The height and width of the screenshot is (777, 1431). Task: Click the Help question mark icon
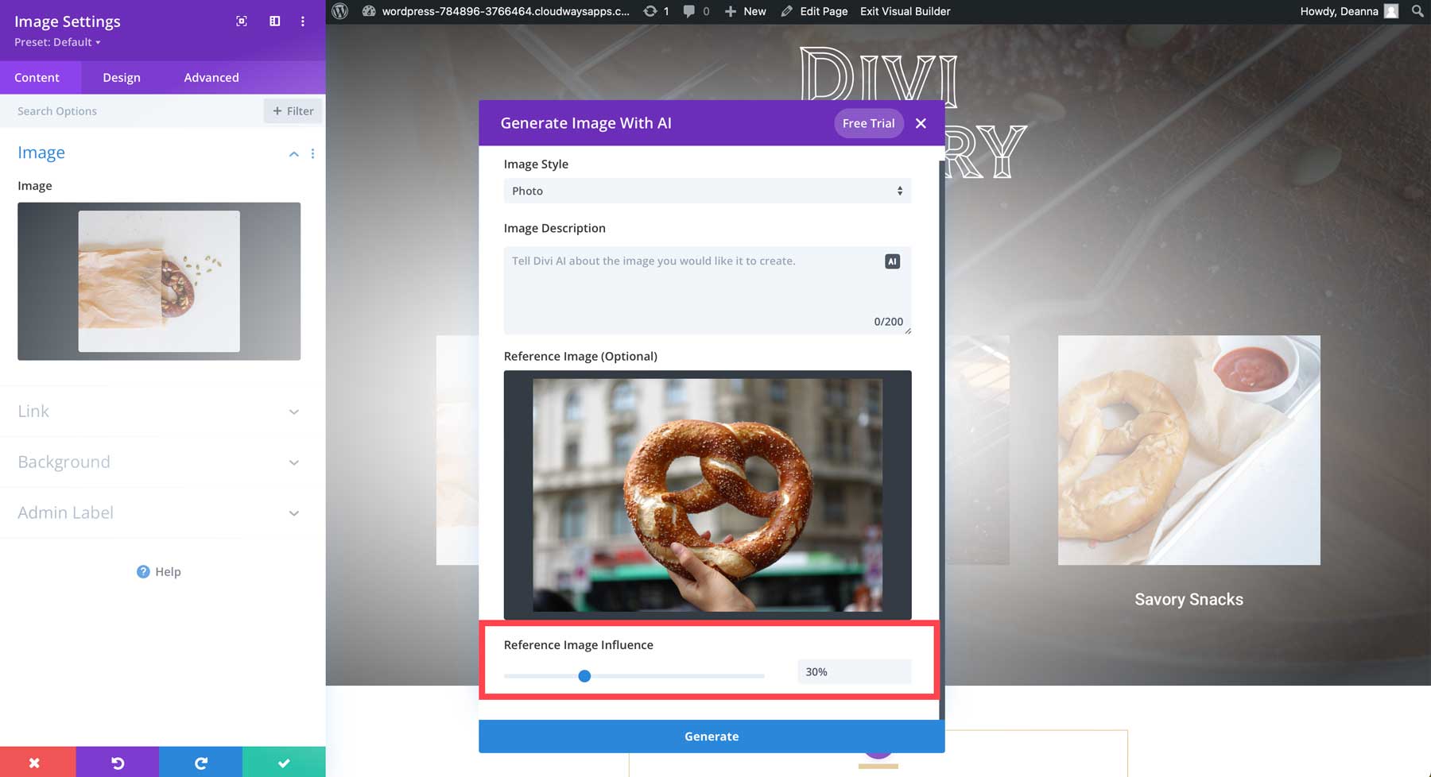point(143,571)
